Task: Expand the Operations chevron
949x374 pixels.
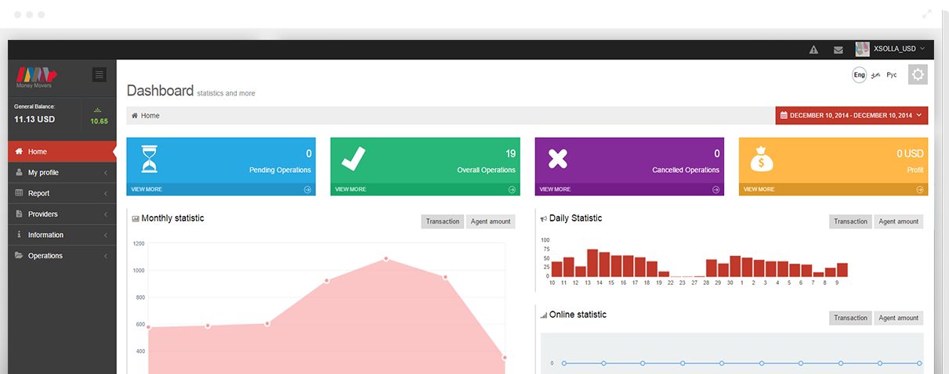Action: (105, 256)
